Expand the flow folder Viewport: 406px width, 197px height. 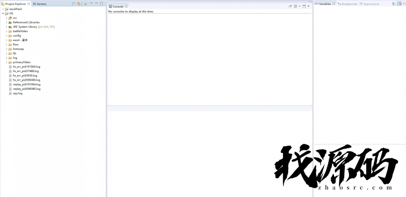[x=6, y=44]
